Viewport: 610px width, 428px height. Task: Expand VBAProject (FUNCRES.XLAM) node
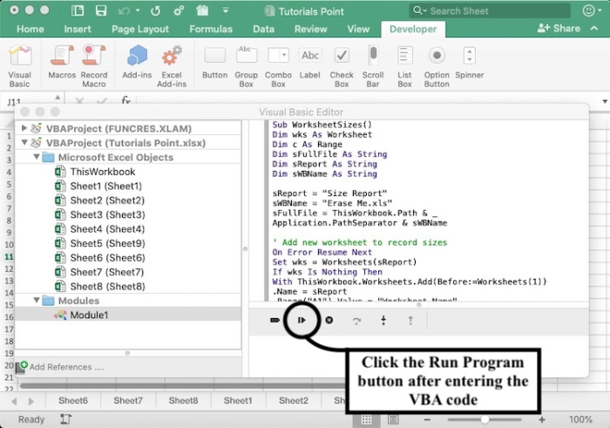point(24,128)
